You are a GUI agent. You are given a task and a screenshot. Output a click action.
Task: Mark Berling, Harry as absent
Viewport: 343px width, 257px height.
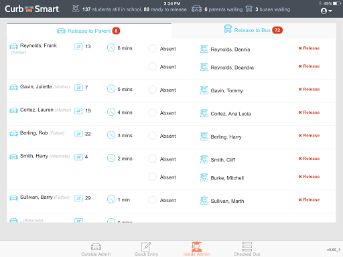(x=152, y=136)
